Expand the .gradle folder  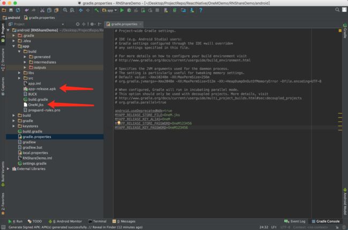tap(14, 35)
